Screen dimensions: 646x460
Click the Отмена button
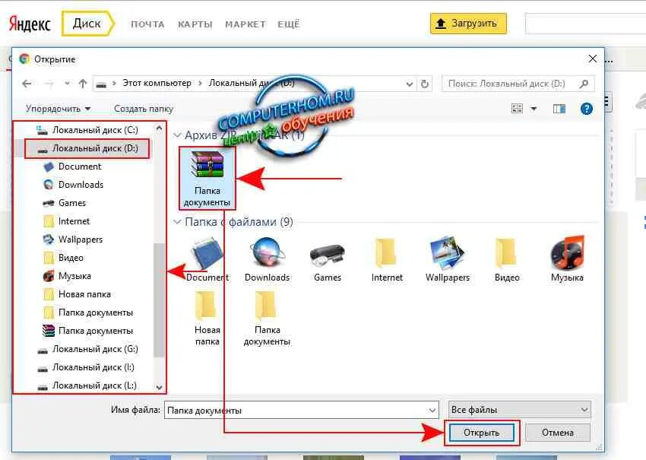[557, 433]
